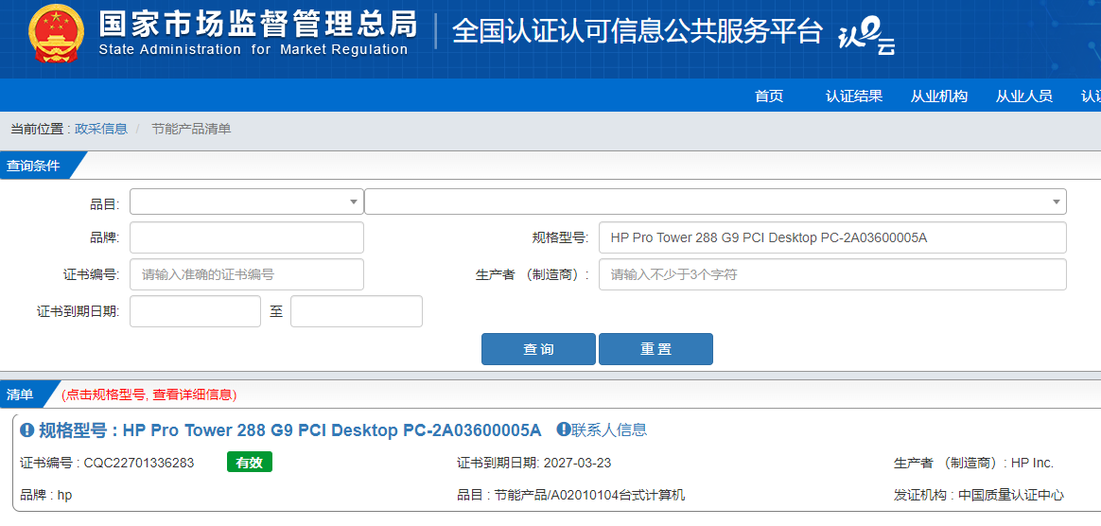Screen dimensions: 1101x526
Task: Click the national emblem logo
Action: tap(57, 35)
